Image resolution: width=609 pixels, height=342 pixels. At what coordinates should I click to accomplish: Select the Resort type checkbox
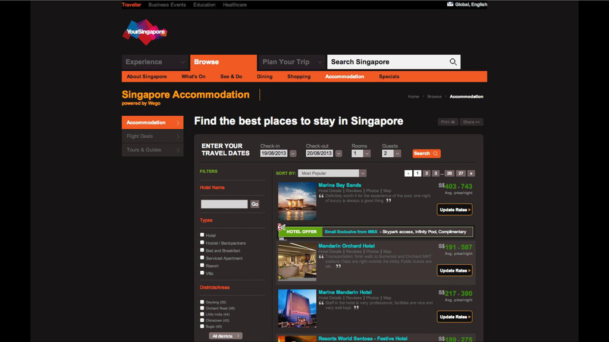202,265
